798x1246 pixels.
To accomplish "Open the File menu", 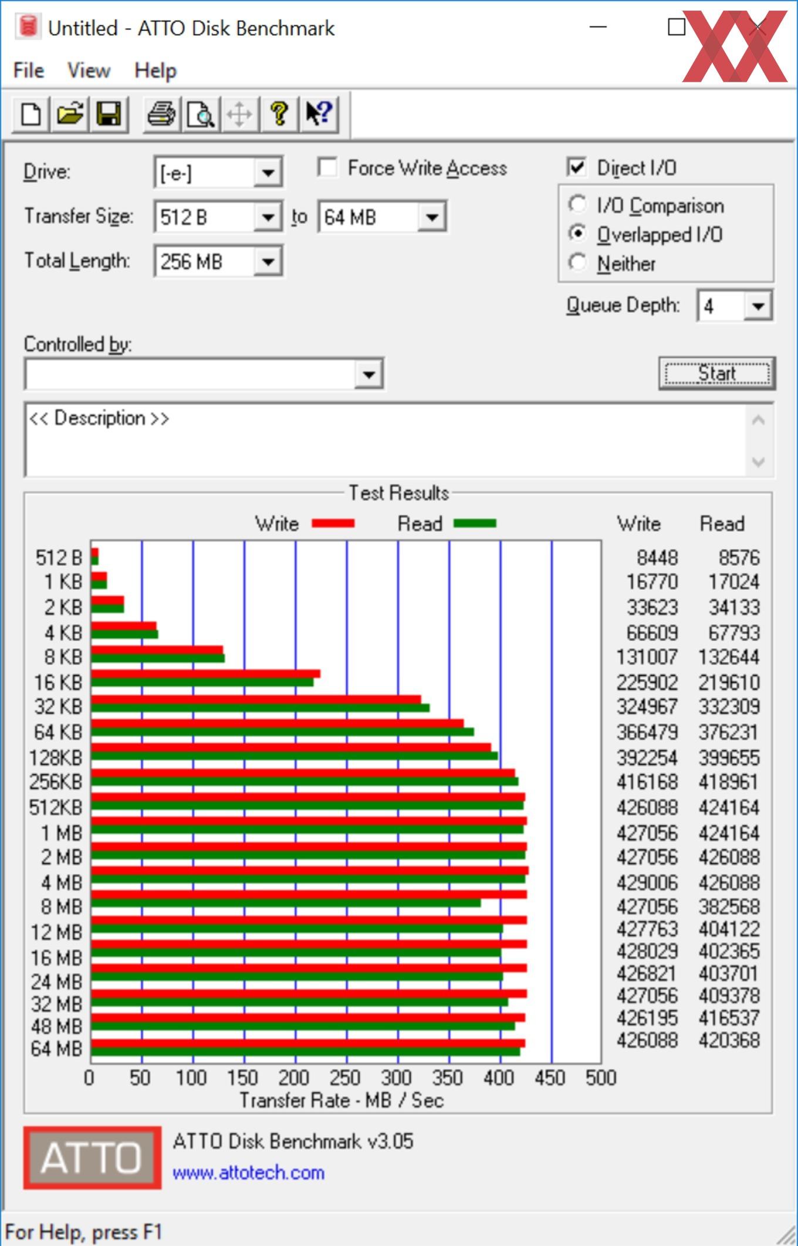I will pyautogui.click(x=28, y=70).
